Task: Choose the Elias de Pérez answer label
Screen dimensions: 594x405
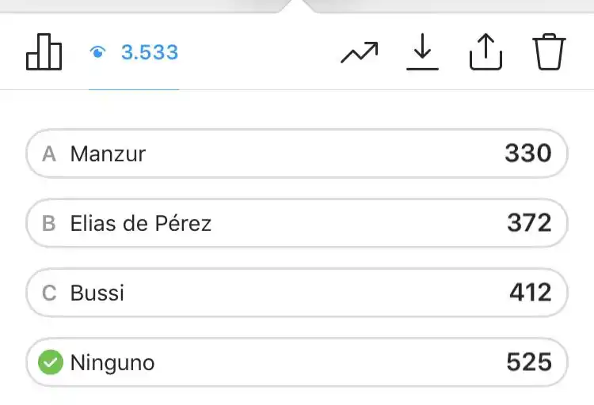Action: [x=141, y=224]
